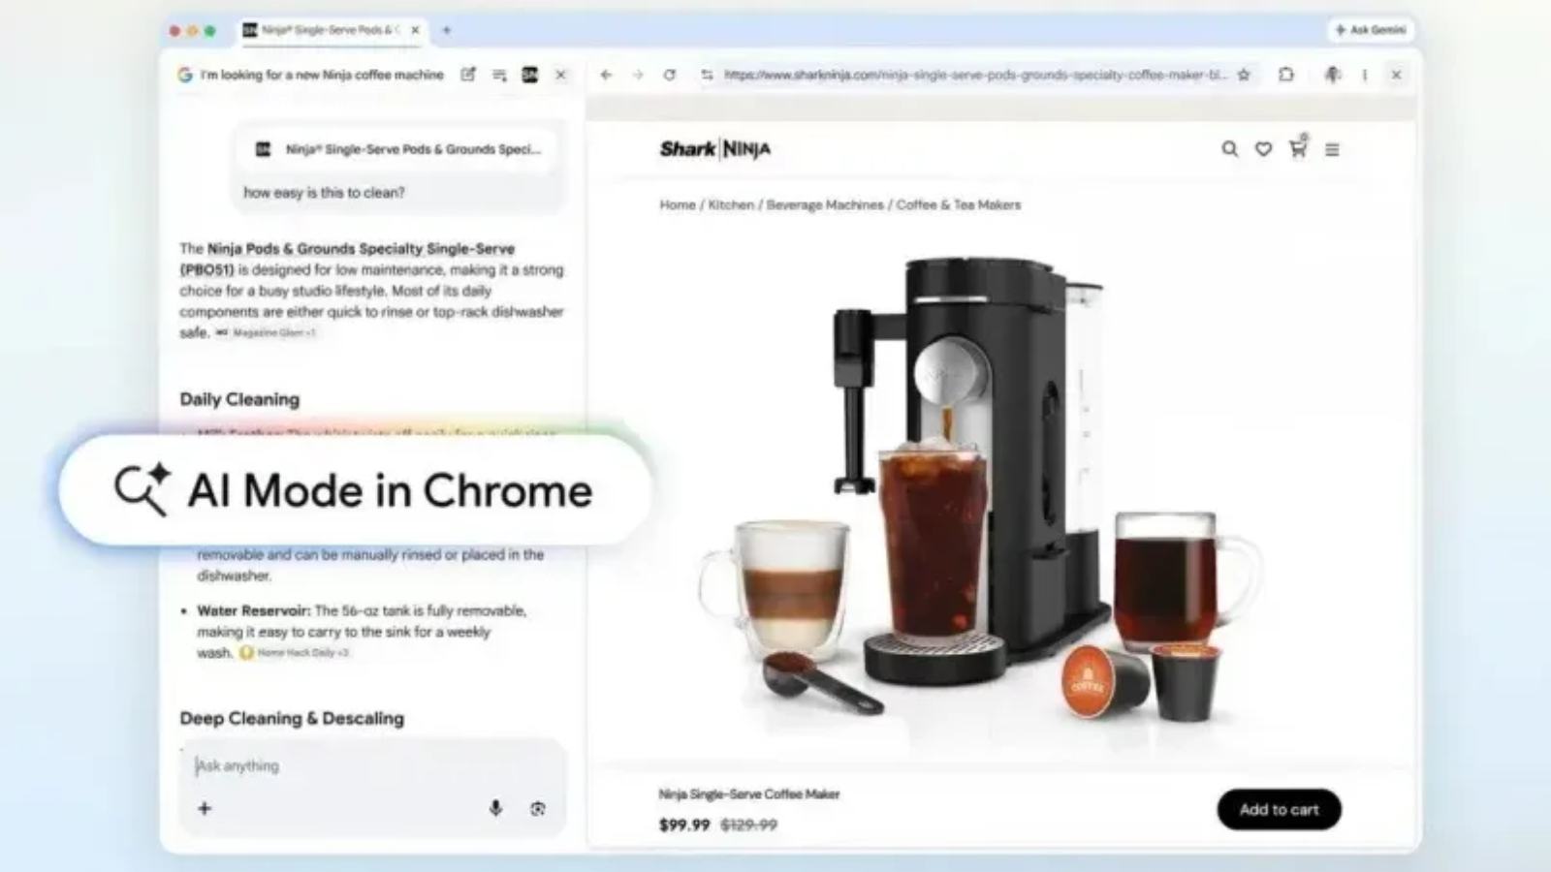Click Ask Gemini in the top bar

(x=1369, y=30)
